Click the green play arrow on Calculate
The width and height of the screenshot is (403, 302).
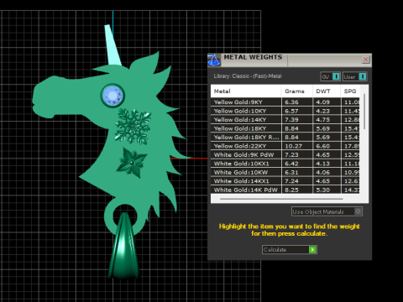(312, 250)
